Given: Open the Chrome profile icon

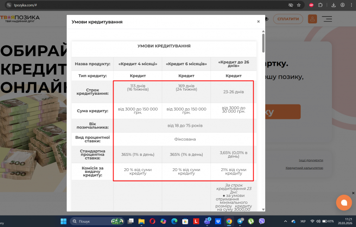Looking at the screenshot, I should tap(343, 5).
